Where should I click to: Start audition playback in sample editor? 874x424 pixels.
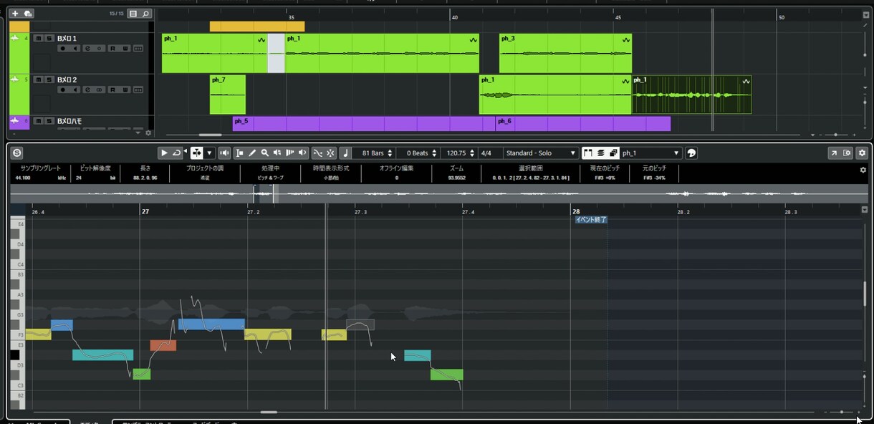coord(164,153)
